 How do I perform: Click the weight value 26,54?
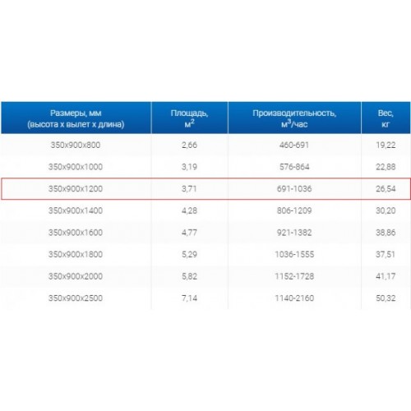pyautogui.click(x=386, y=189)
